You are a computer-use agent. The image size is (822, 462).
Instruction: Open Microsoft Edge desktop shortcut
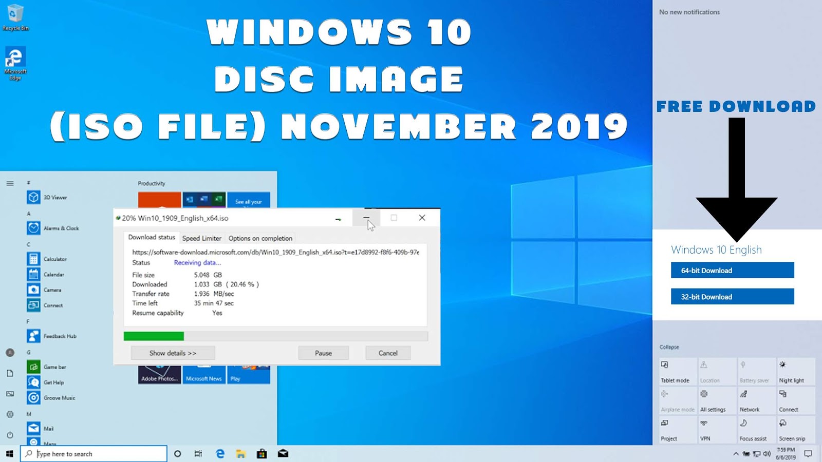point(15,63)
